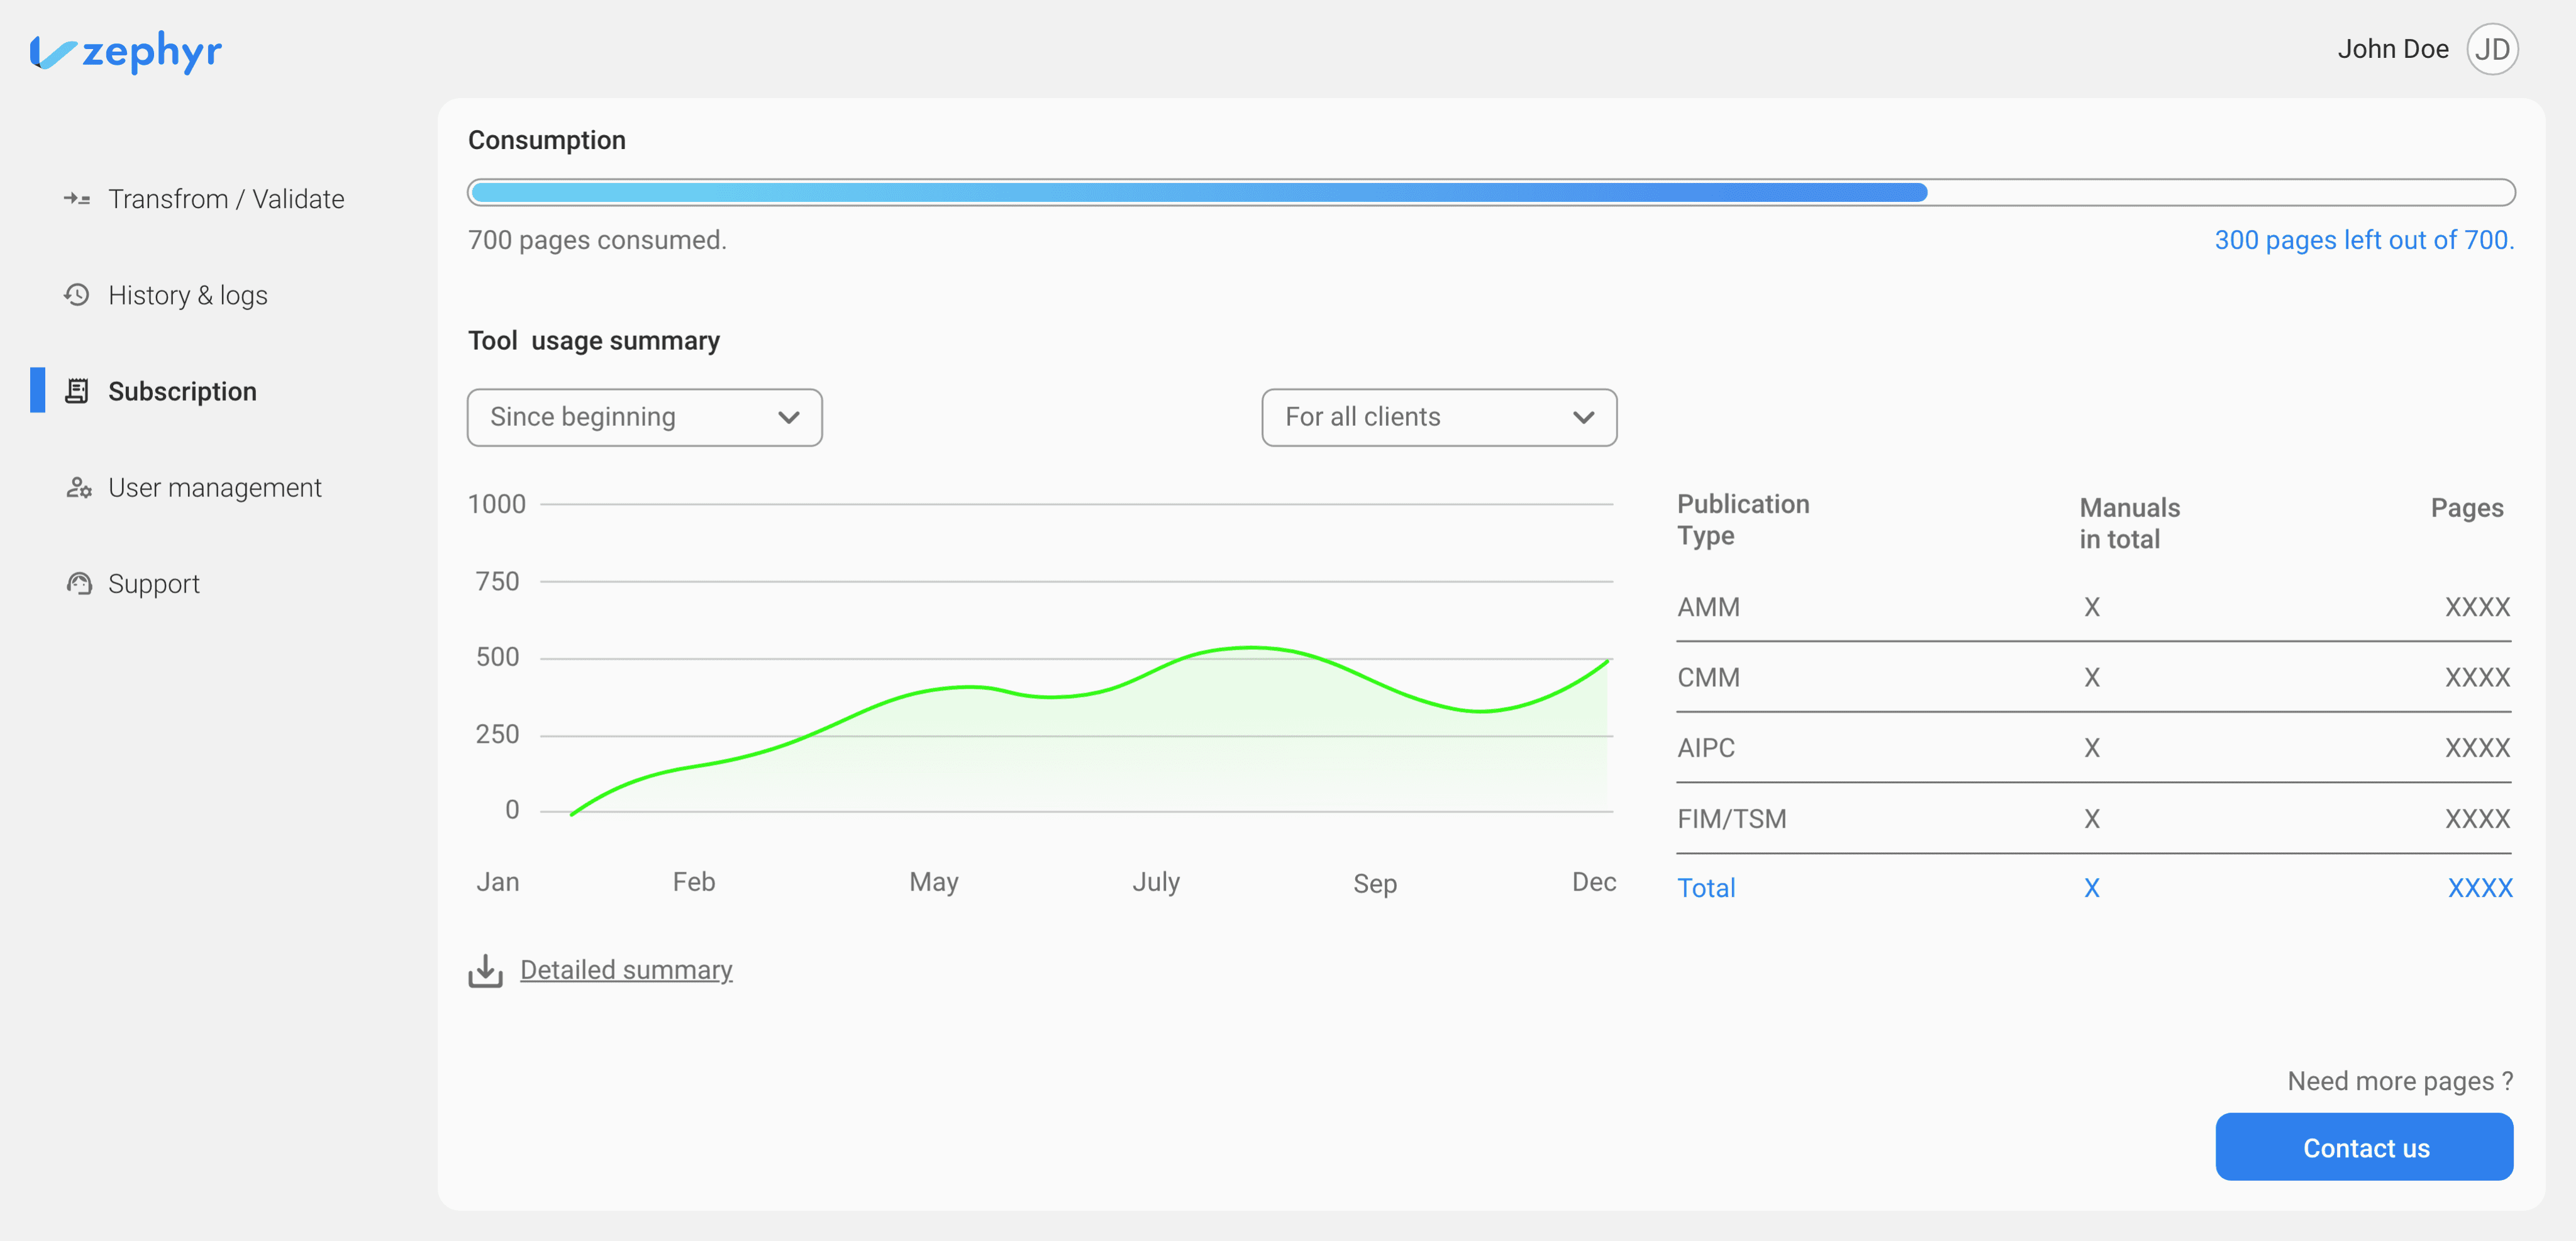Click the User management gear-person icon
The height and width of the screenshot is (1241, 2576).
click(x=78, y=488)
